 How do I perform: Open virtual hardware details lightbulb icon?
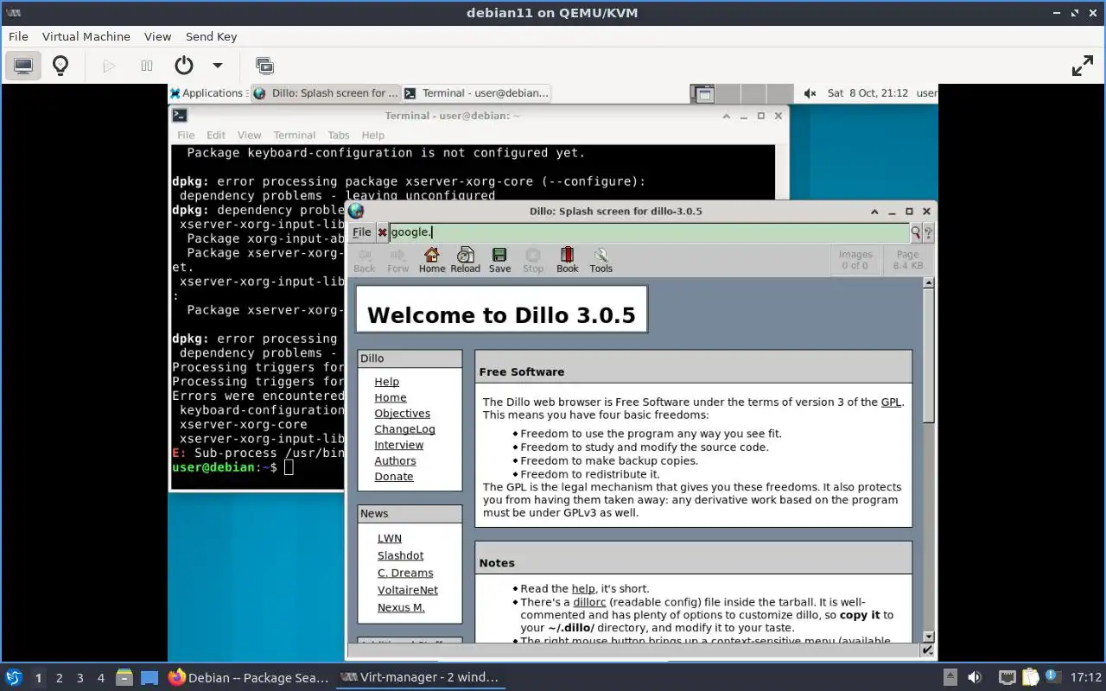click(x=60, y=66)
